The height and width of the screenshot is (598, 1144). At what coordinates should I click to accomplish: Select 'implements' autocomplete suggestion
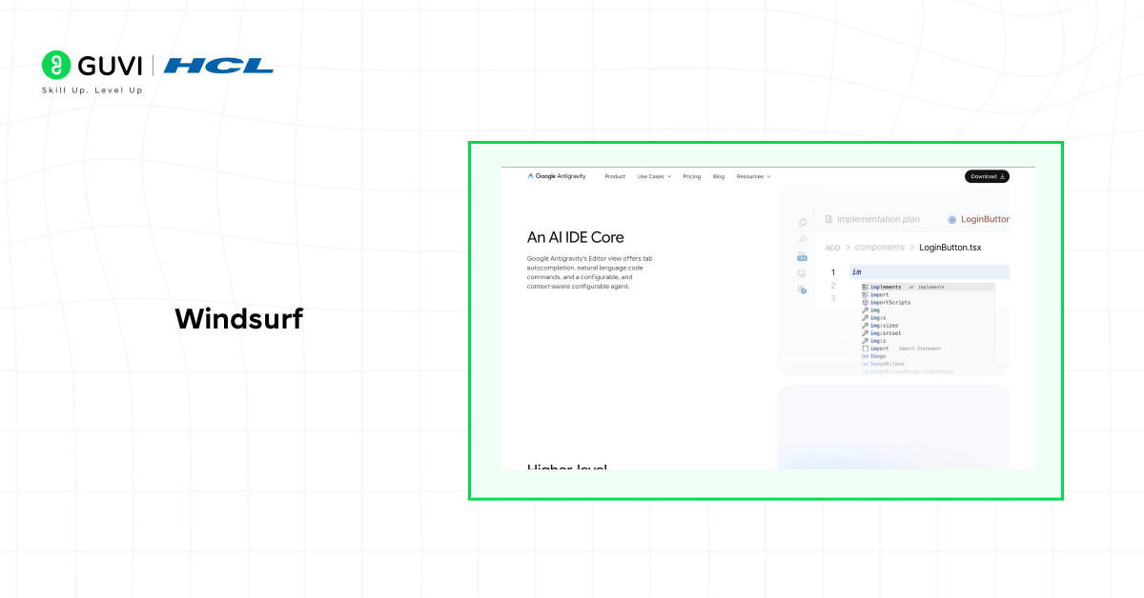[x=886, y=287]
